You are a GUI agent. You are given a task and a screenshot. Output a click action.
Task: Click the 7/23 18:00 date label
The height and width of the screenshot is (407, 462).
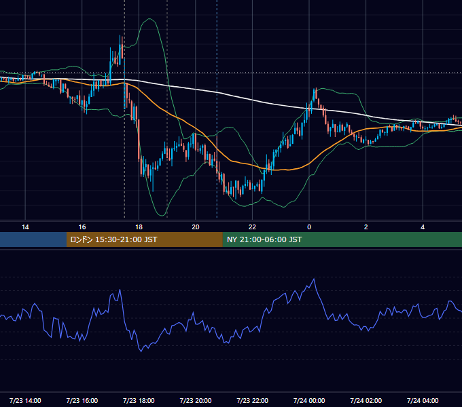click(139, 400)
